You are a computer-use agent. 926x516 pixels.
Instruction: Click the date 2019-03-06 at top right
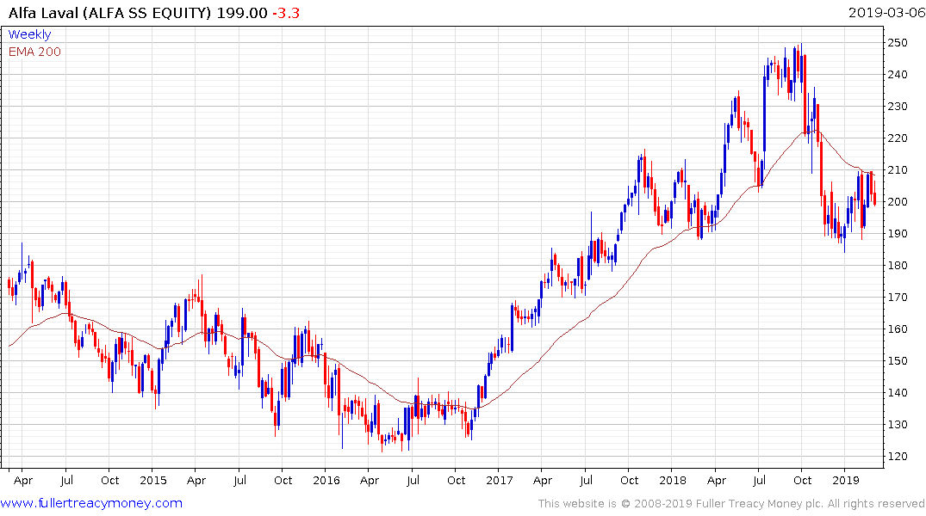[x=886, y=13]
